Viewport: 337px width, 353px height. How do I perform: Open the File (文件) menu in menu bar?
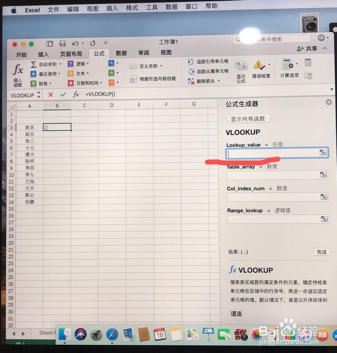[x=53, y=9]
